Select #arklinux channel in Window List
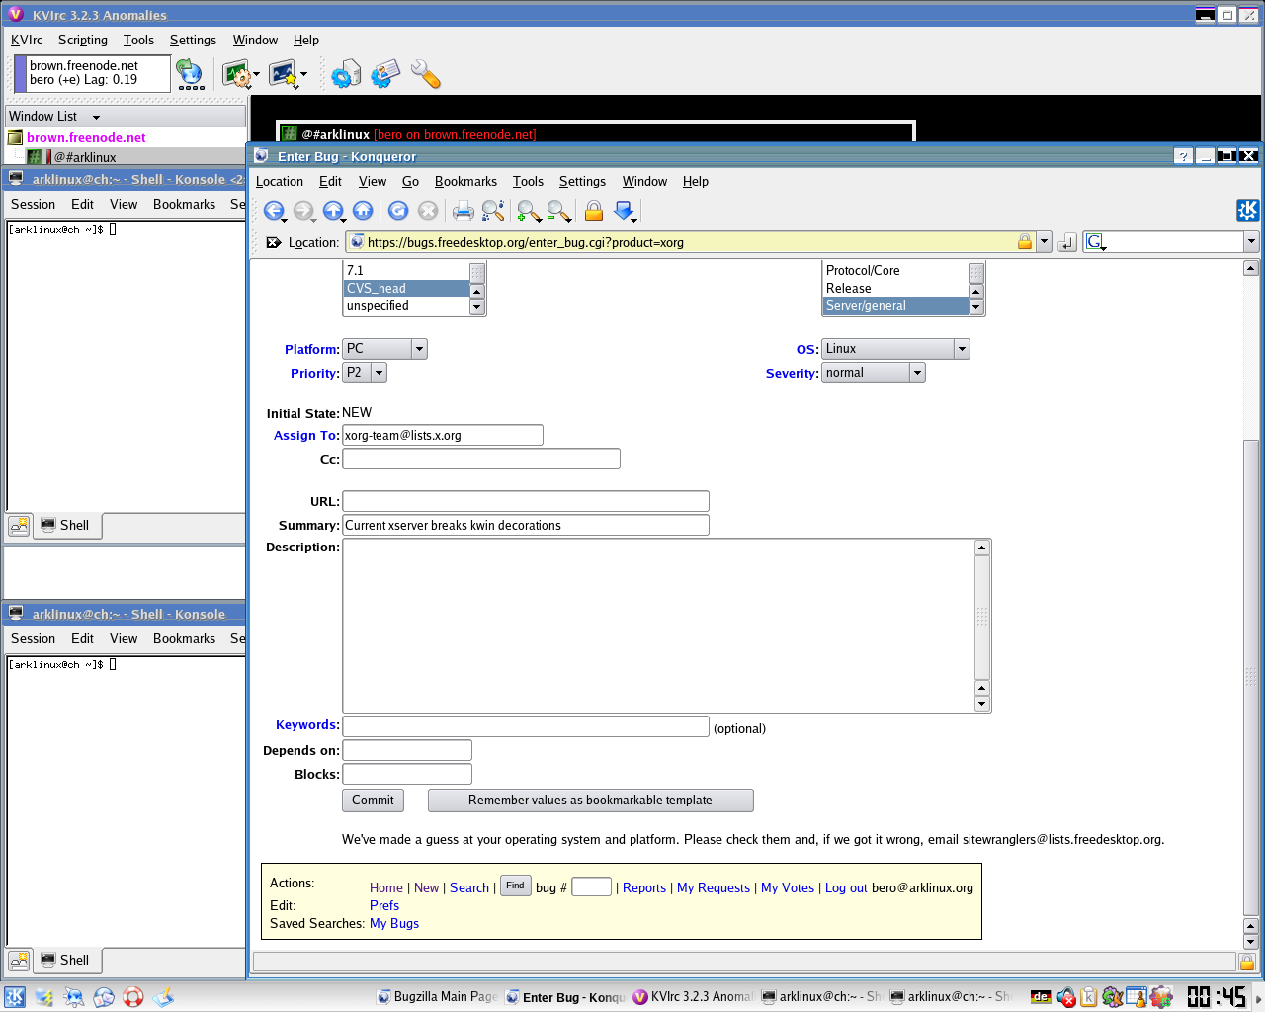The height and width of the screenshot is (1012, 1265). [85, 157]
